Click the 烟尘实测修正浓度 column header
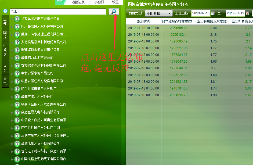Viewport: 253px width, 165px height. point(214,21)
